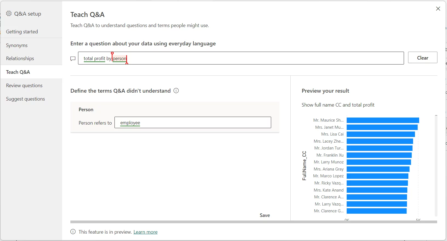The height and width of the screenshot is (241, 447).
Task: Close the Q&A setup dialog
Action: point(438,9)
